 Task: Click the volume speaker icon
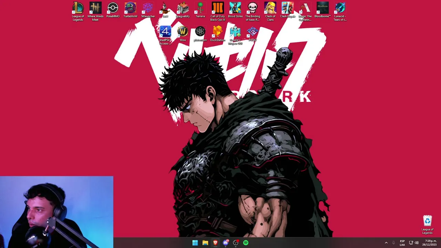(x=417, y=243)
